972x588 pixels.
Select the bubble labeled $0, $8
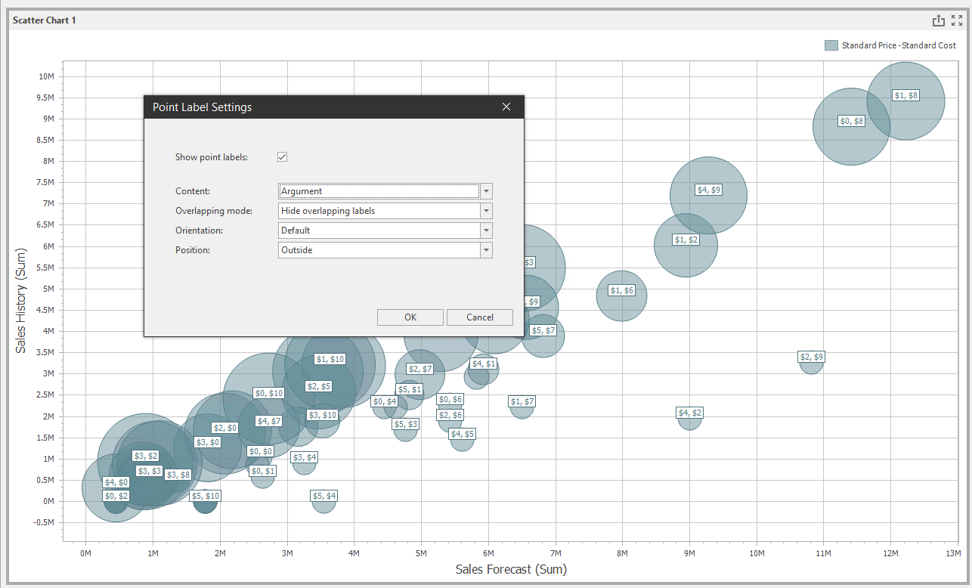pyautogui.click(x=852, y=126)
